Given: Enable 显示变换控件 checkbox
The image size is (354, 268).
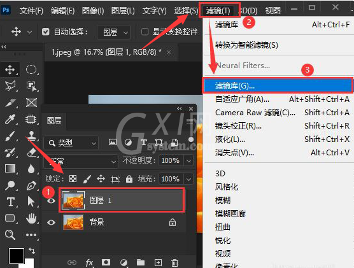Looking at the screenshot, I should [145, 32].
